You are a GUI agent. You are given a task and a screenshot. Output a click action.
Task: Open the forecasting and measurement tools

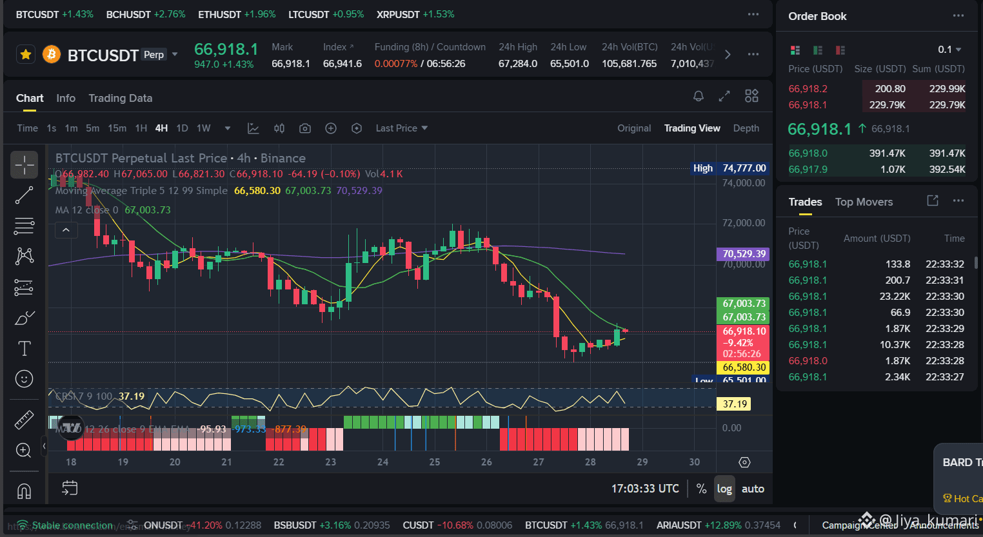[x=24, y=287]
